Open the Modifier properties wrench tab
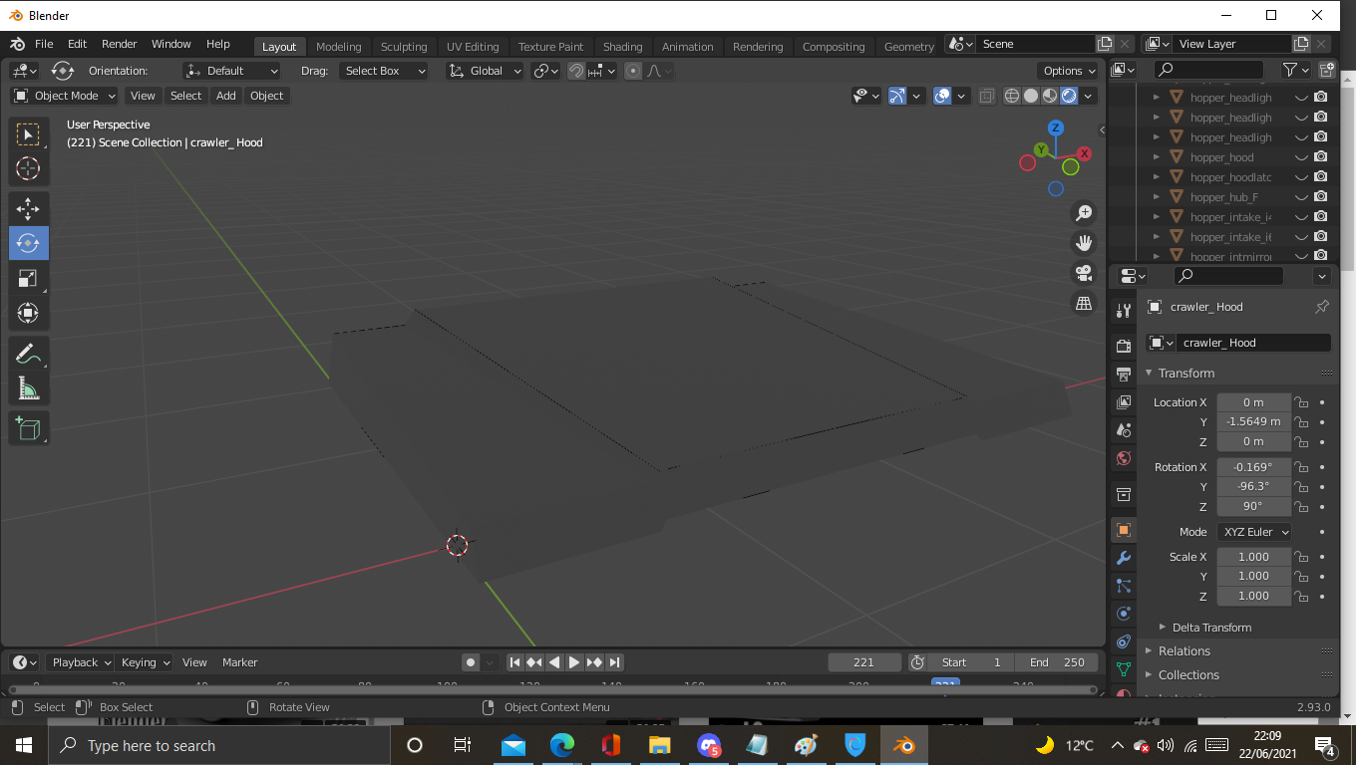This screenshot has width=1356, height=765. pos(1124,558)
